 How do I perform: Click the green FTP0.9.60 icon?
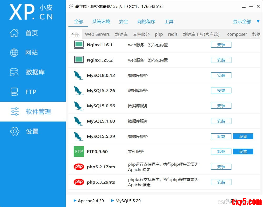pos(79,152)
